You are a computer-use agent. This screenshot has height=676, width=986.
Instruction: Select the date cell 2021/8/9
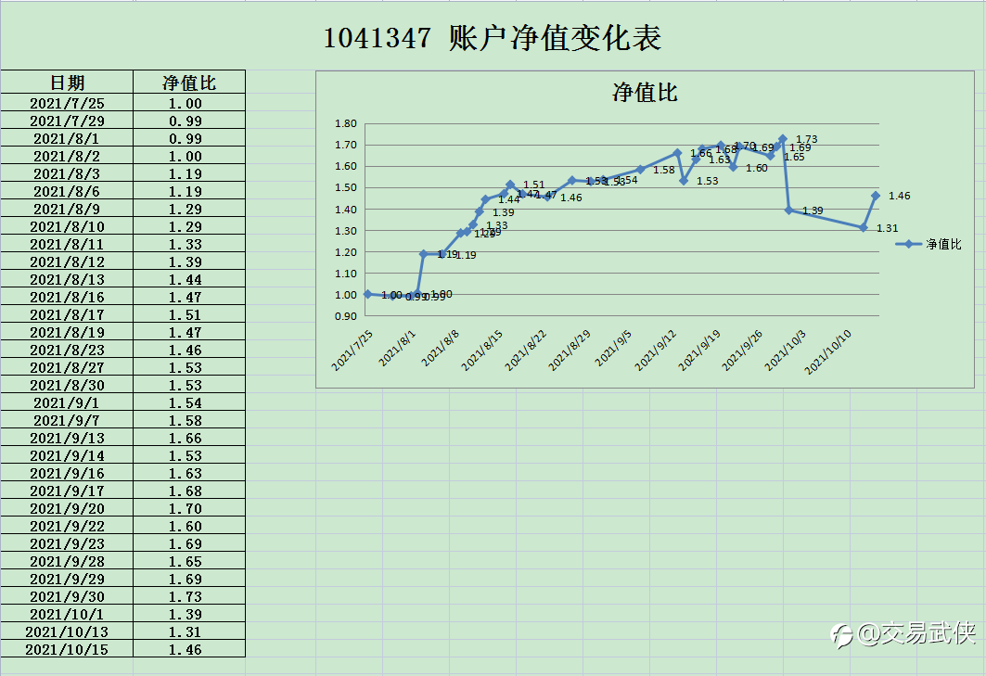pos(67,209)
